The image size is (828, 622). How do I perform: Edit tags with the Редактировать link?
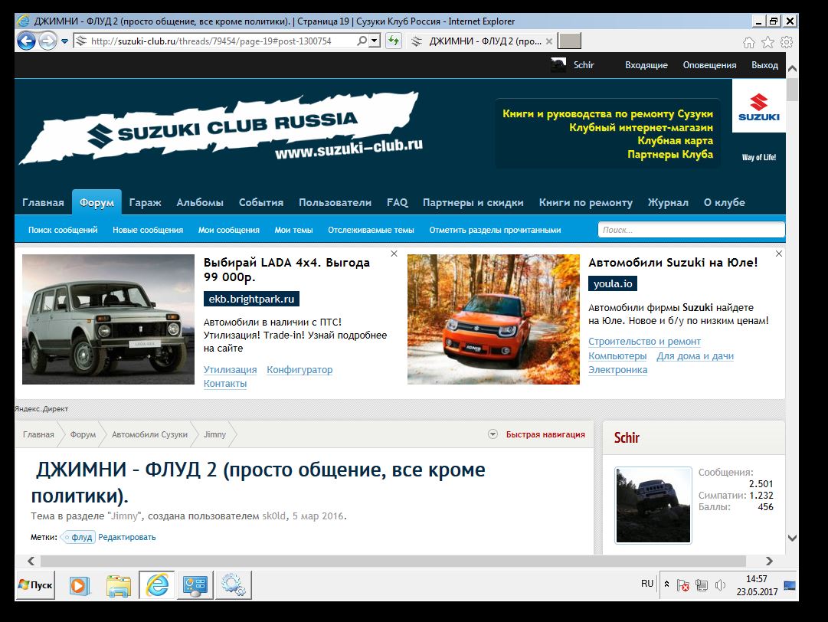(x=126, y=537)
